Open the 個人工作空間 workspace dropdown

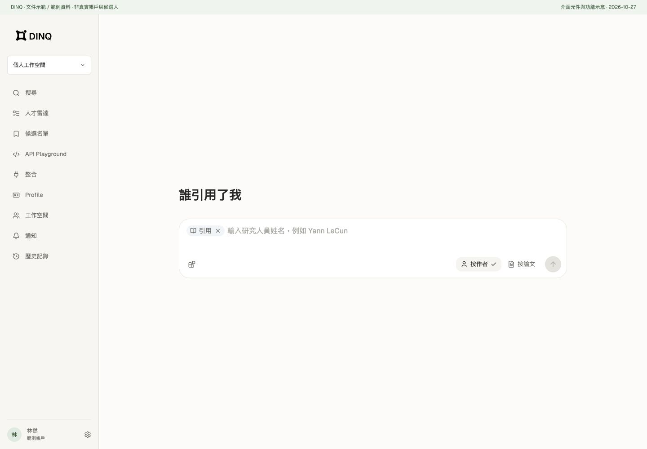pyautogui.click(x=49, y=65)
